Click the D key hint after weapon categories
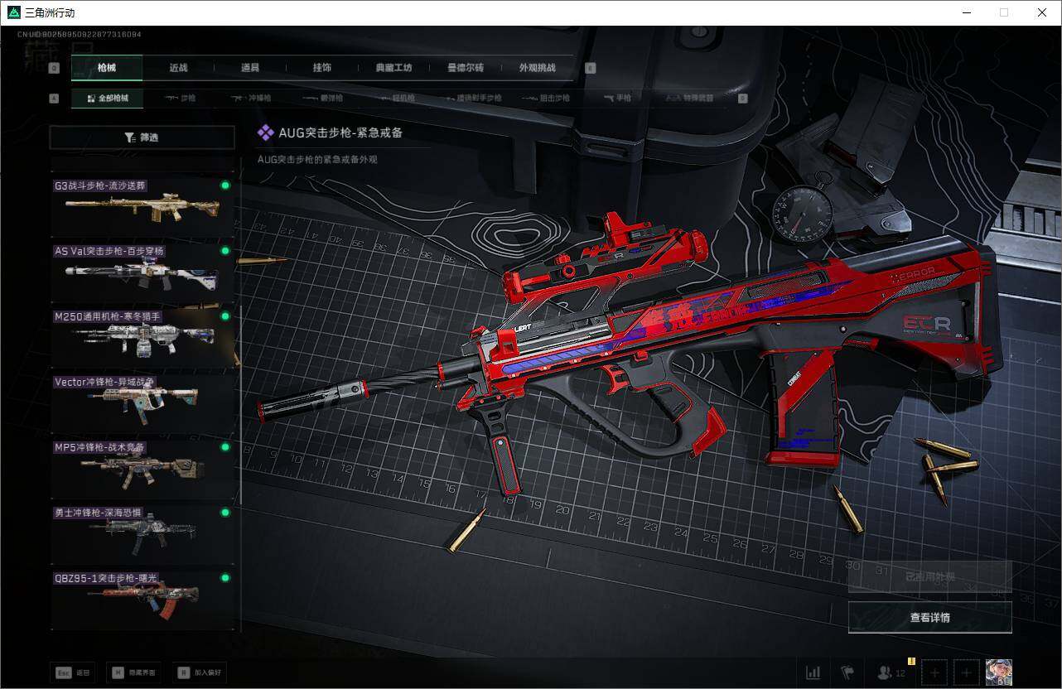Image resolution: width=1062 pixels, height=689 pixels. point(742,99)
